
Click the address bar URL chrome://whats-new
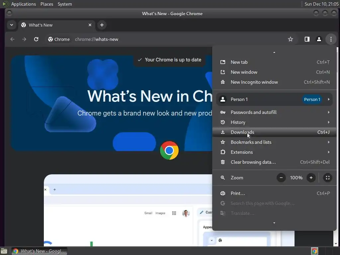point(97,39)
